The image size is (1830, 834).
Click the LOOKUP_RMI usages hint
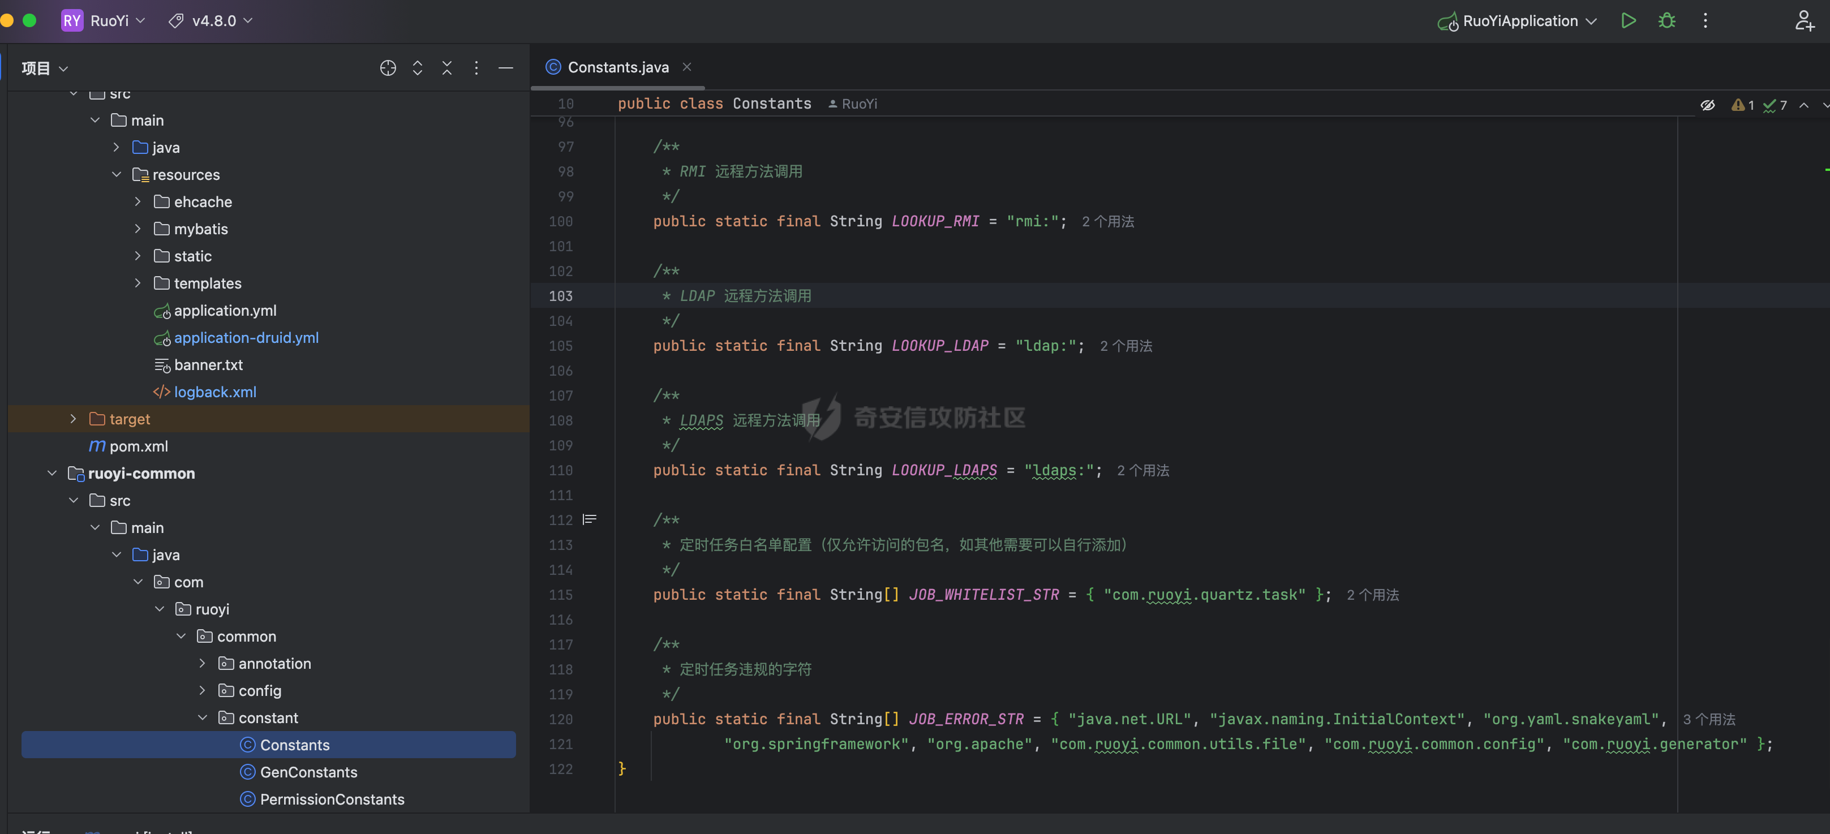click(x=1107, y=222)
